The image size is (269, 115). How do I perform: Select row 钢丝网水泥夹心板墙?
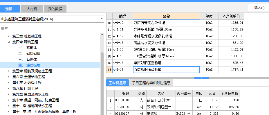click(x=175, y=43)
